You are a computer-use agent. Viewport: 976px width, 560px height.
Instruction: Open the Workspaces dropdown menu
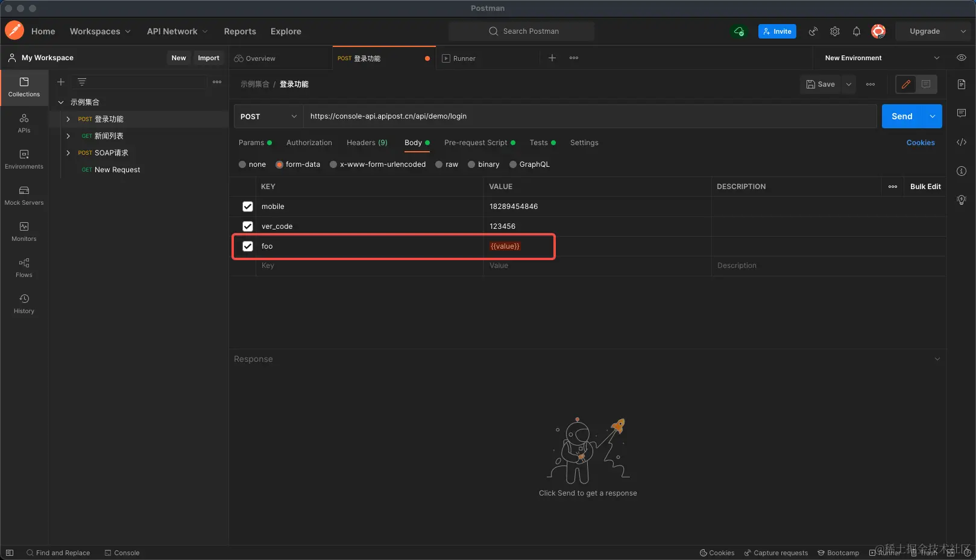tap(100, 31)
